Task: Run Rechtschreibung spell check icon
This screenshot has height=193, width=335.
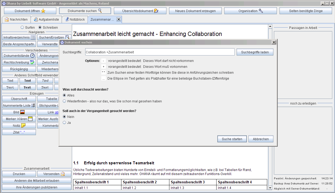Action: tap(32, 62)
